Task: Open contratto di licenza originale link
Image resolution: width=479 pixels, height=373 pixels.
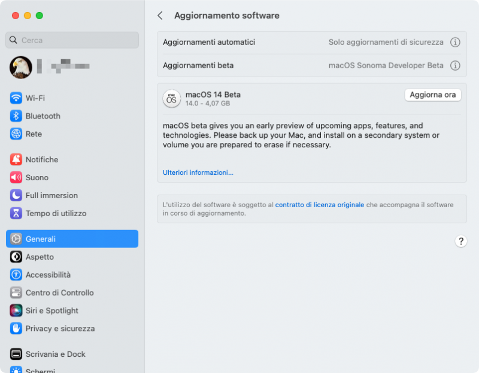Action: (x=320, y=205)
